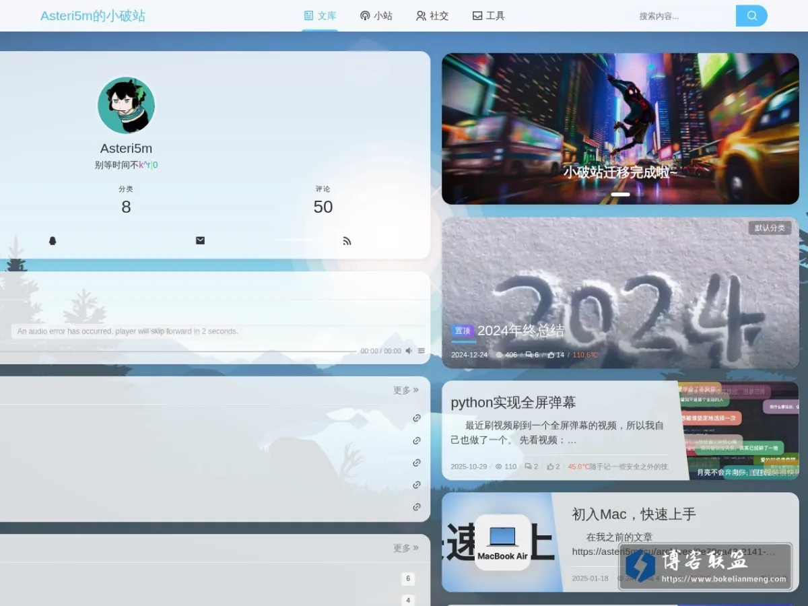Click the comment icon on python实现全屏弹幕 post
The width and height of the screenshot is (808, 606).
click(529, 467)
